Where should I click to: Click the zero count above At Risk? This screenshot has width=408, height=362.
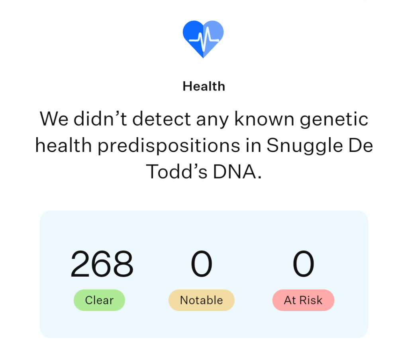(x=303, y=264)
